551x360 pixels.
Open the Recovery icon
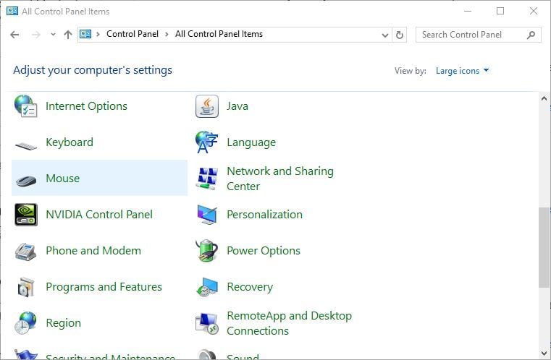click(x=207, y=287)
